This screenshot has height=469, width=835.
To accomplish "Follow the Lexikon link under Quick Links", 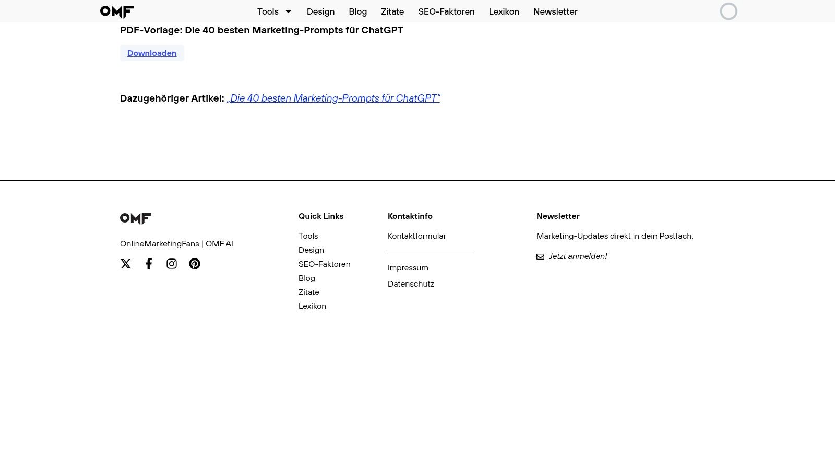I will click(312, 306).
